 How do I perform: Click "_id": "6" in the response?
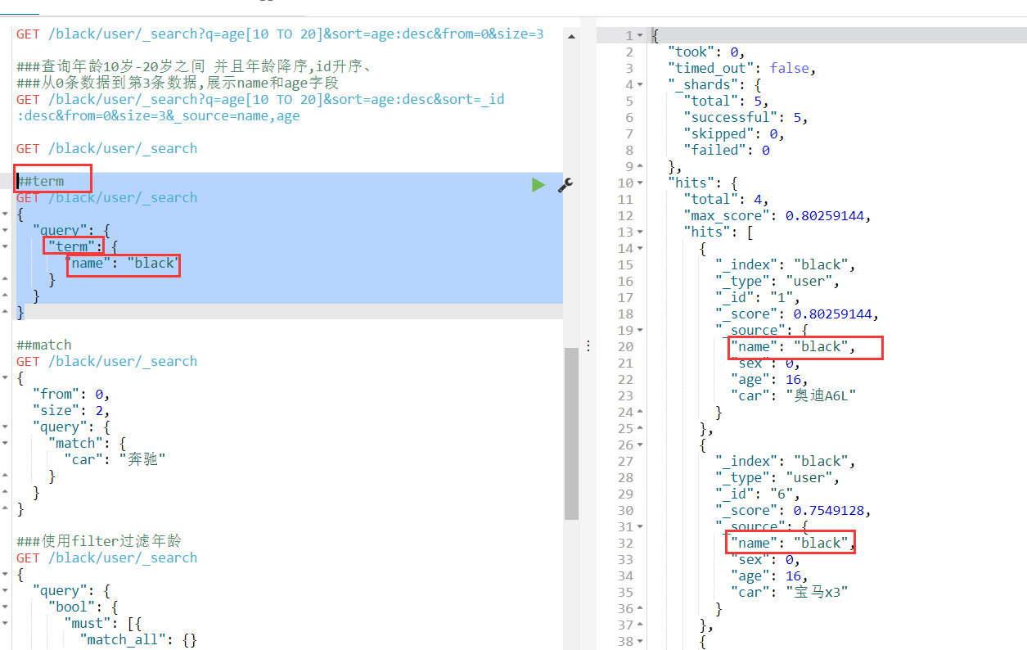click(x=758, y=494)
